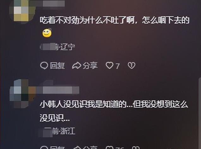Tap the reply bubble icon below the 浙江 comment
This screenshot has width=201, height=149.
pos(44,147)
